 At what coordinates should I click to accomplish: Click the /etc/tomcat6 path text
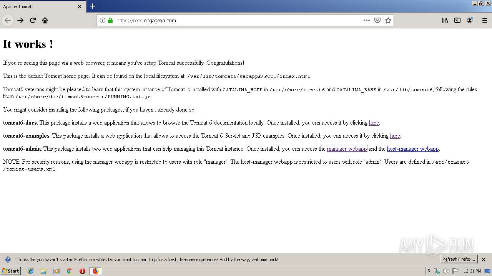(450, 162)
